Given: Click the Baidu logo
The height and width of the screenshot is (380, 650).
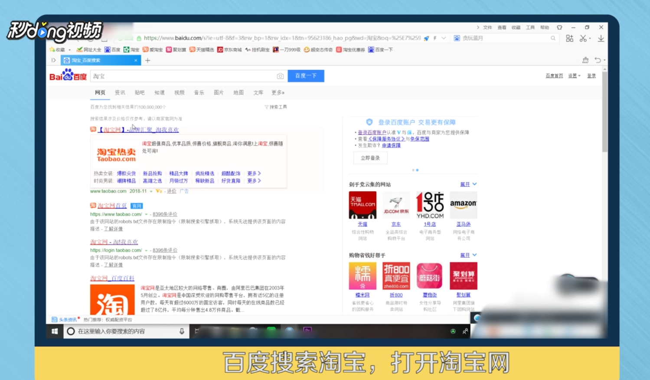Looking at the screenshot, I should pos(68,75).
